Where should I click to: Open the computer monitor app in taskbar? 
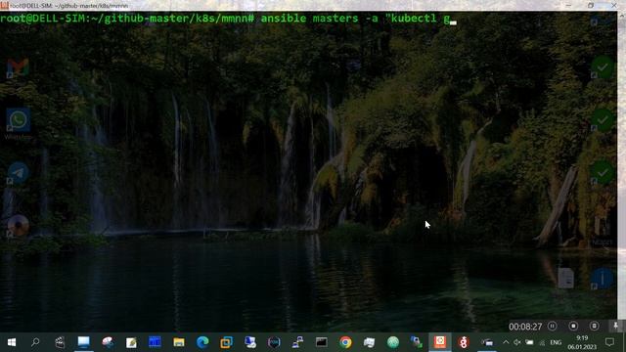click(x=83, y=342)
